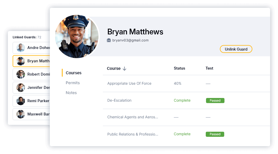Click Robert's sunglasses avatar icon
The width and height of the screenshot is (278, 154).
(21, 74)
